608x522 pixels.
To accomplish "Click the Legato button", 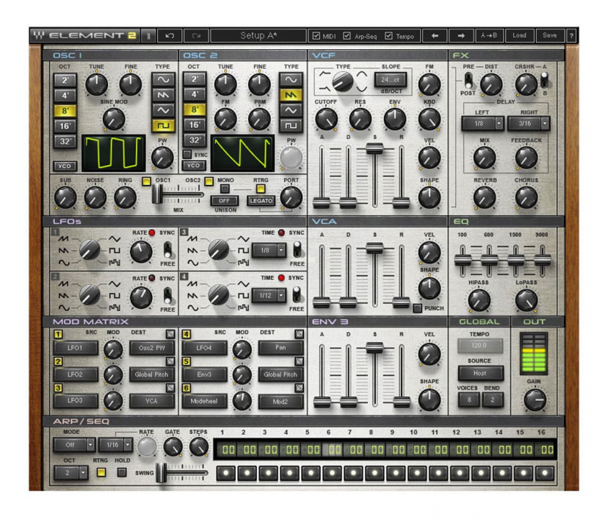I will (x=261, y=201).
